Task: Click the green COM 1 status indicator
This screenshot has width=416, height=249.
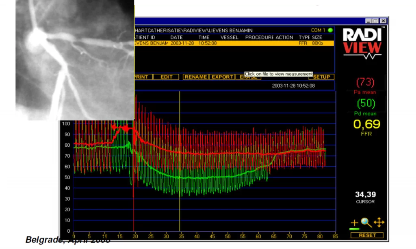Action: coord(330,30)
